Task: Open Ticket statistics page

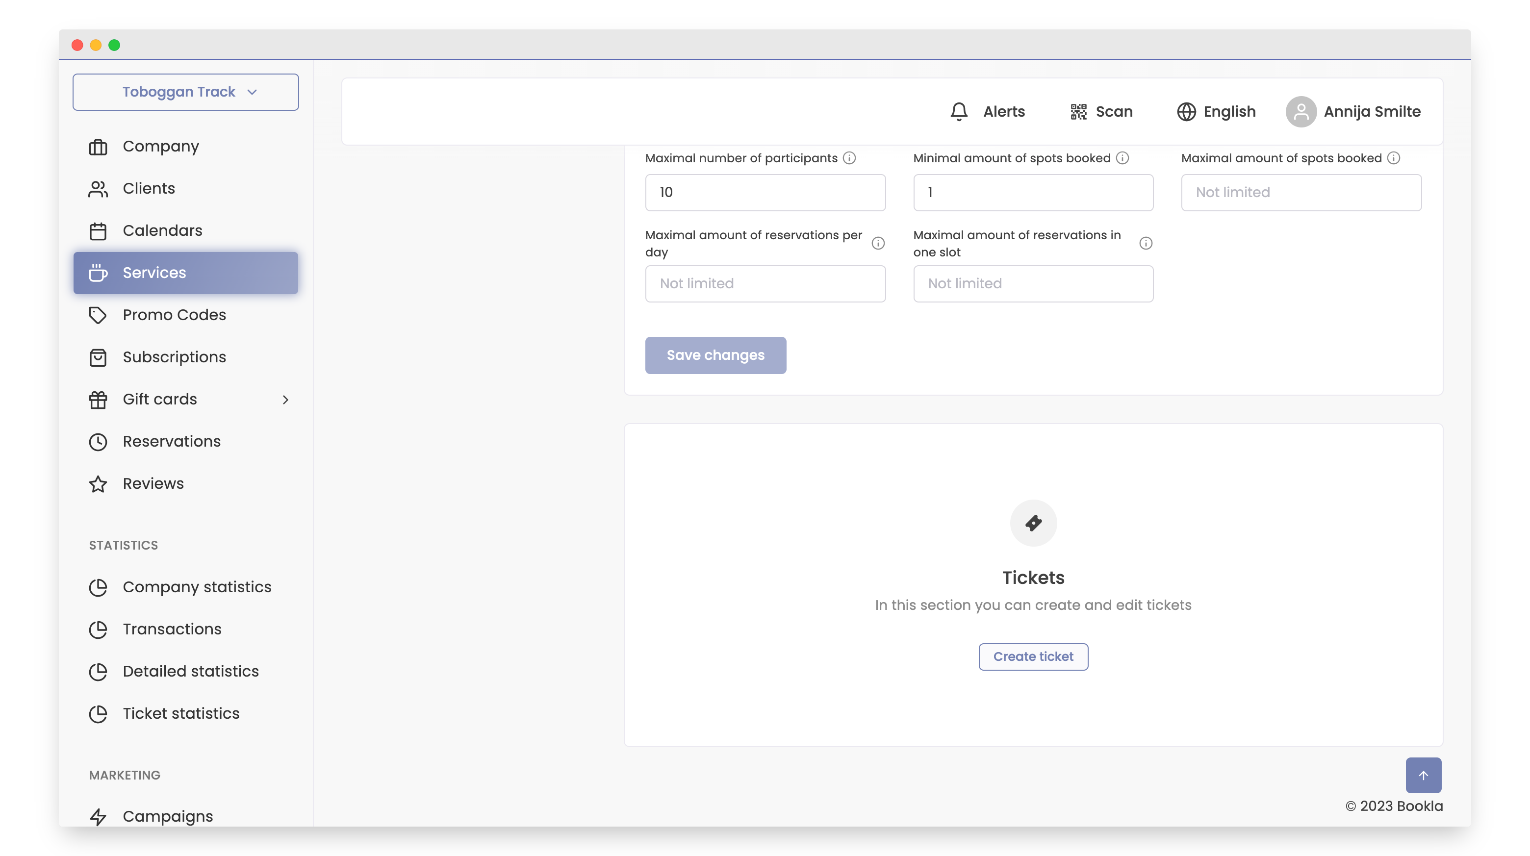Action: click(180, 713)
